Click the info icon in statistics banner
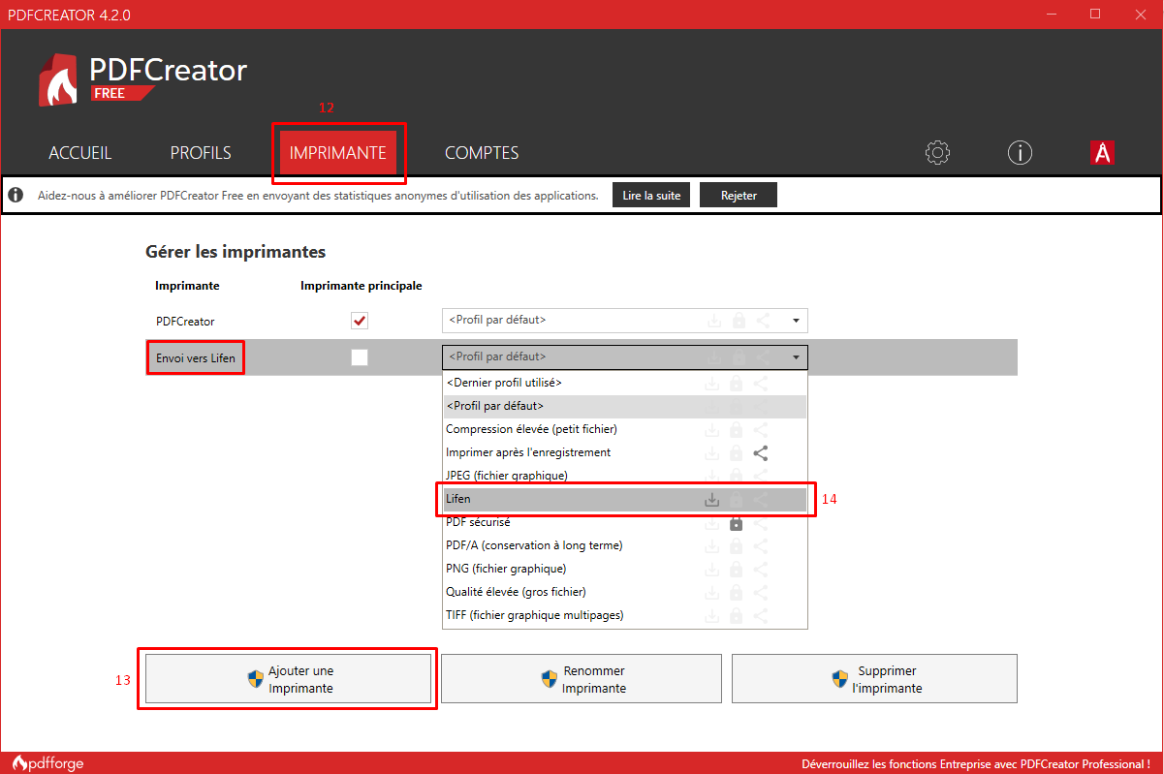Screen dimensions: 1164x774 16,195
